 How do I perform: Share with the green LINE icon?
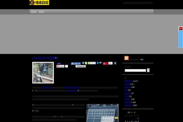pos(86,63)
